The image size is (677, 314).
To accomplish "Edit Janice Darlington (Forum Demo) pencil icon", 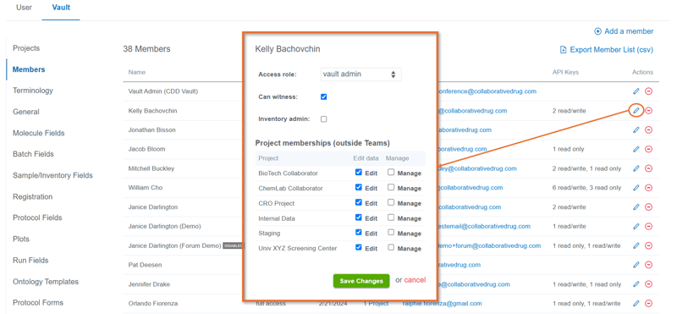I will (636, 245).
